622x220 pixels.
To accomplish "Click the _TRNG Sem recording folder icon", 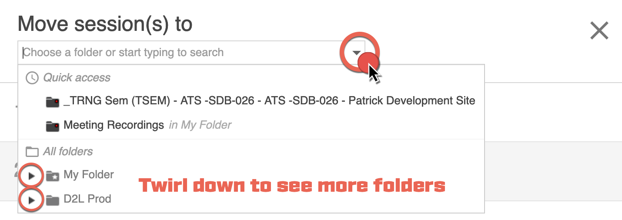I will pyautogui.click(x=52, y=102).
